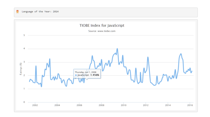Click the tooltip date 'Thursday, Jun 1, 2006'
The image size is (210, 117).
[85, 72]
